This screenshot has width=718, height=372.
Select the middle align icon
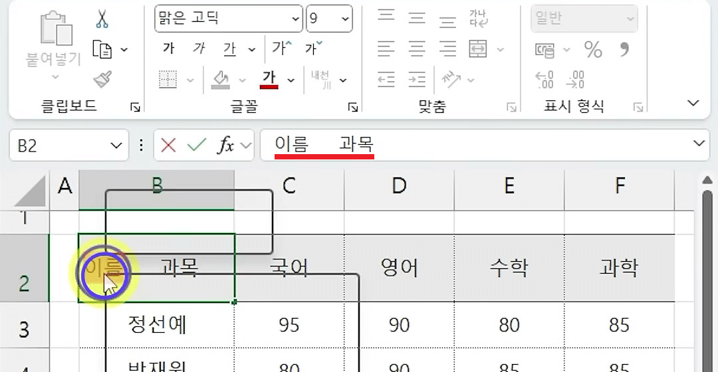tap(417, 17)
